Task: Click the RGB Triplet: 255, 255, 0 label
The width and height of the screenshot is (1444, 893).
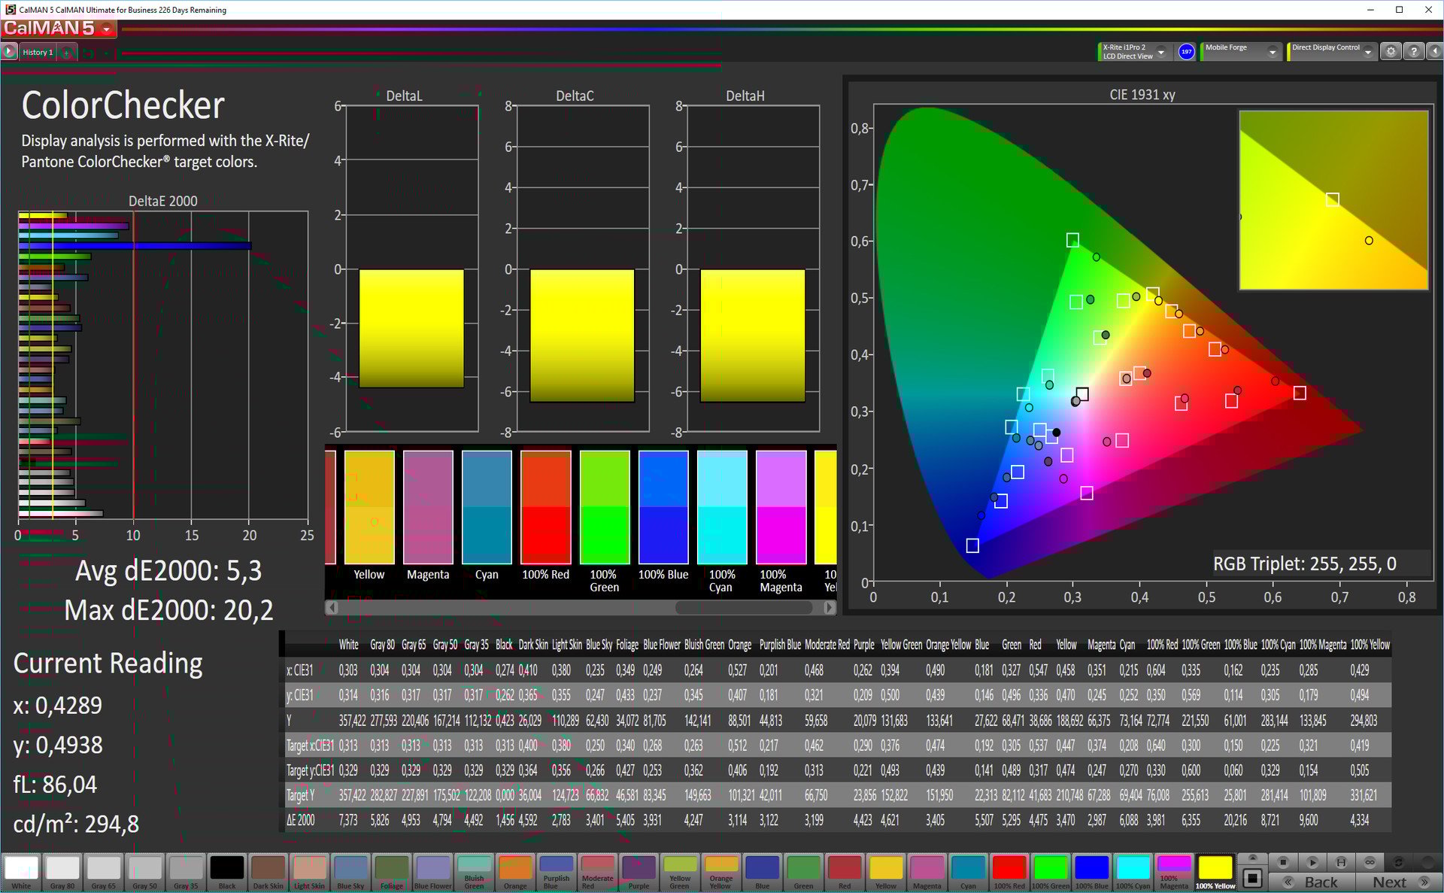Action: point(1304,563)
